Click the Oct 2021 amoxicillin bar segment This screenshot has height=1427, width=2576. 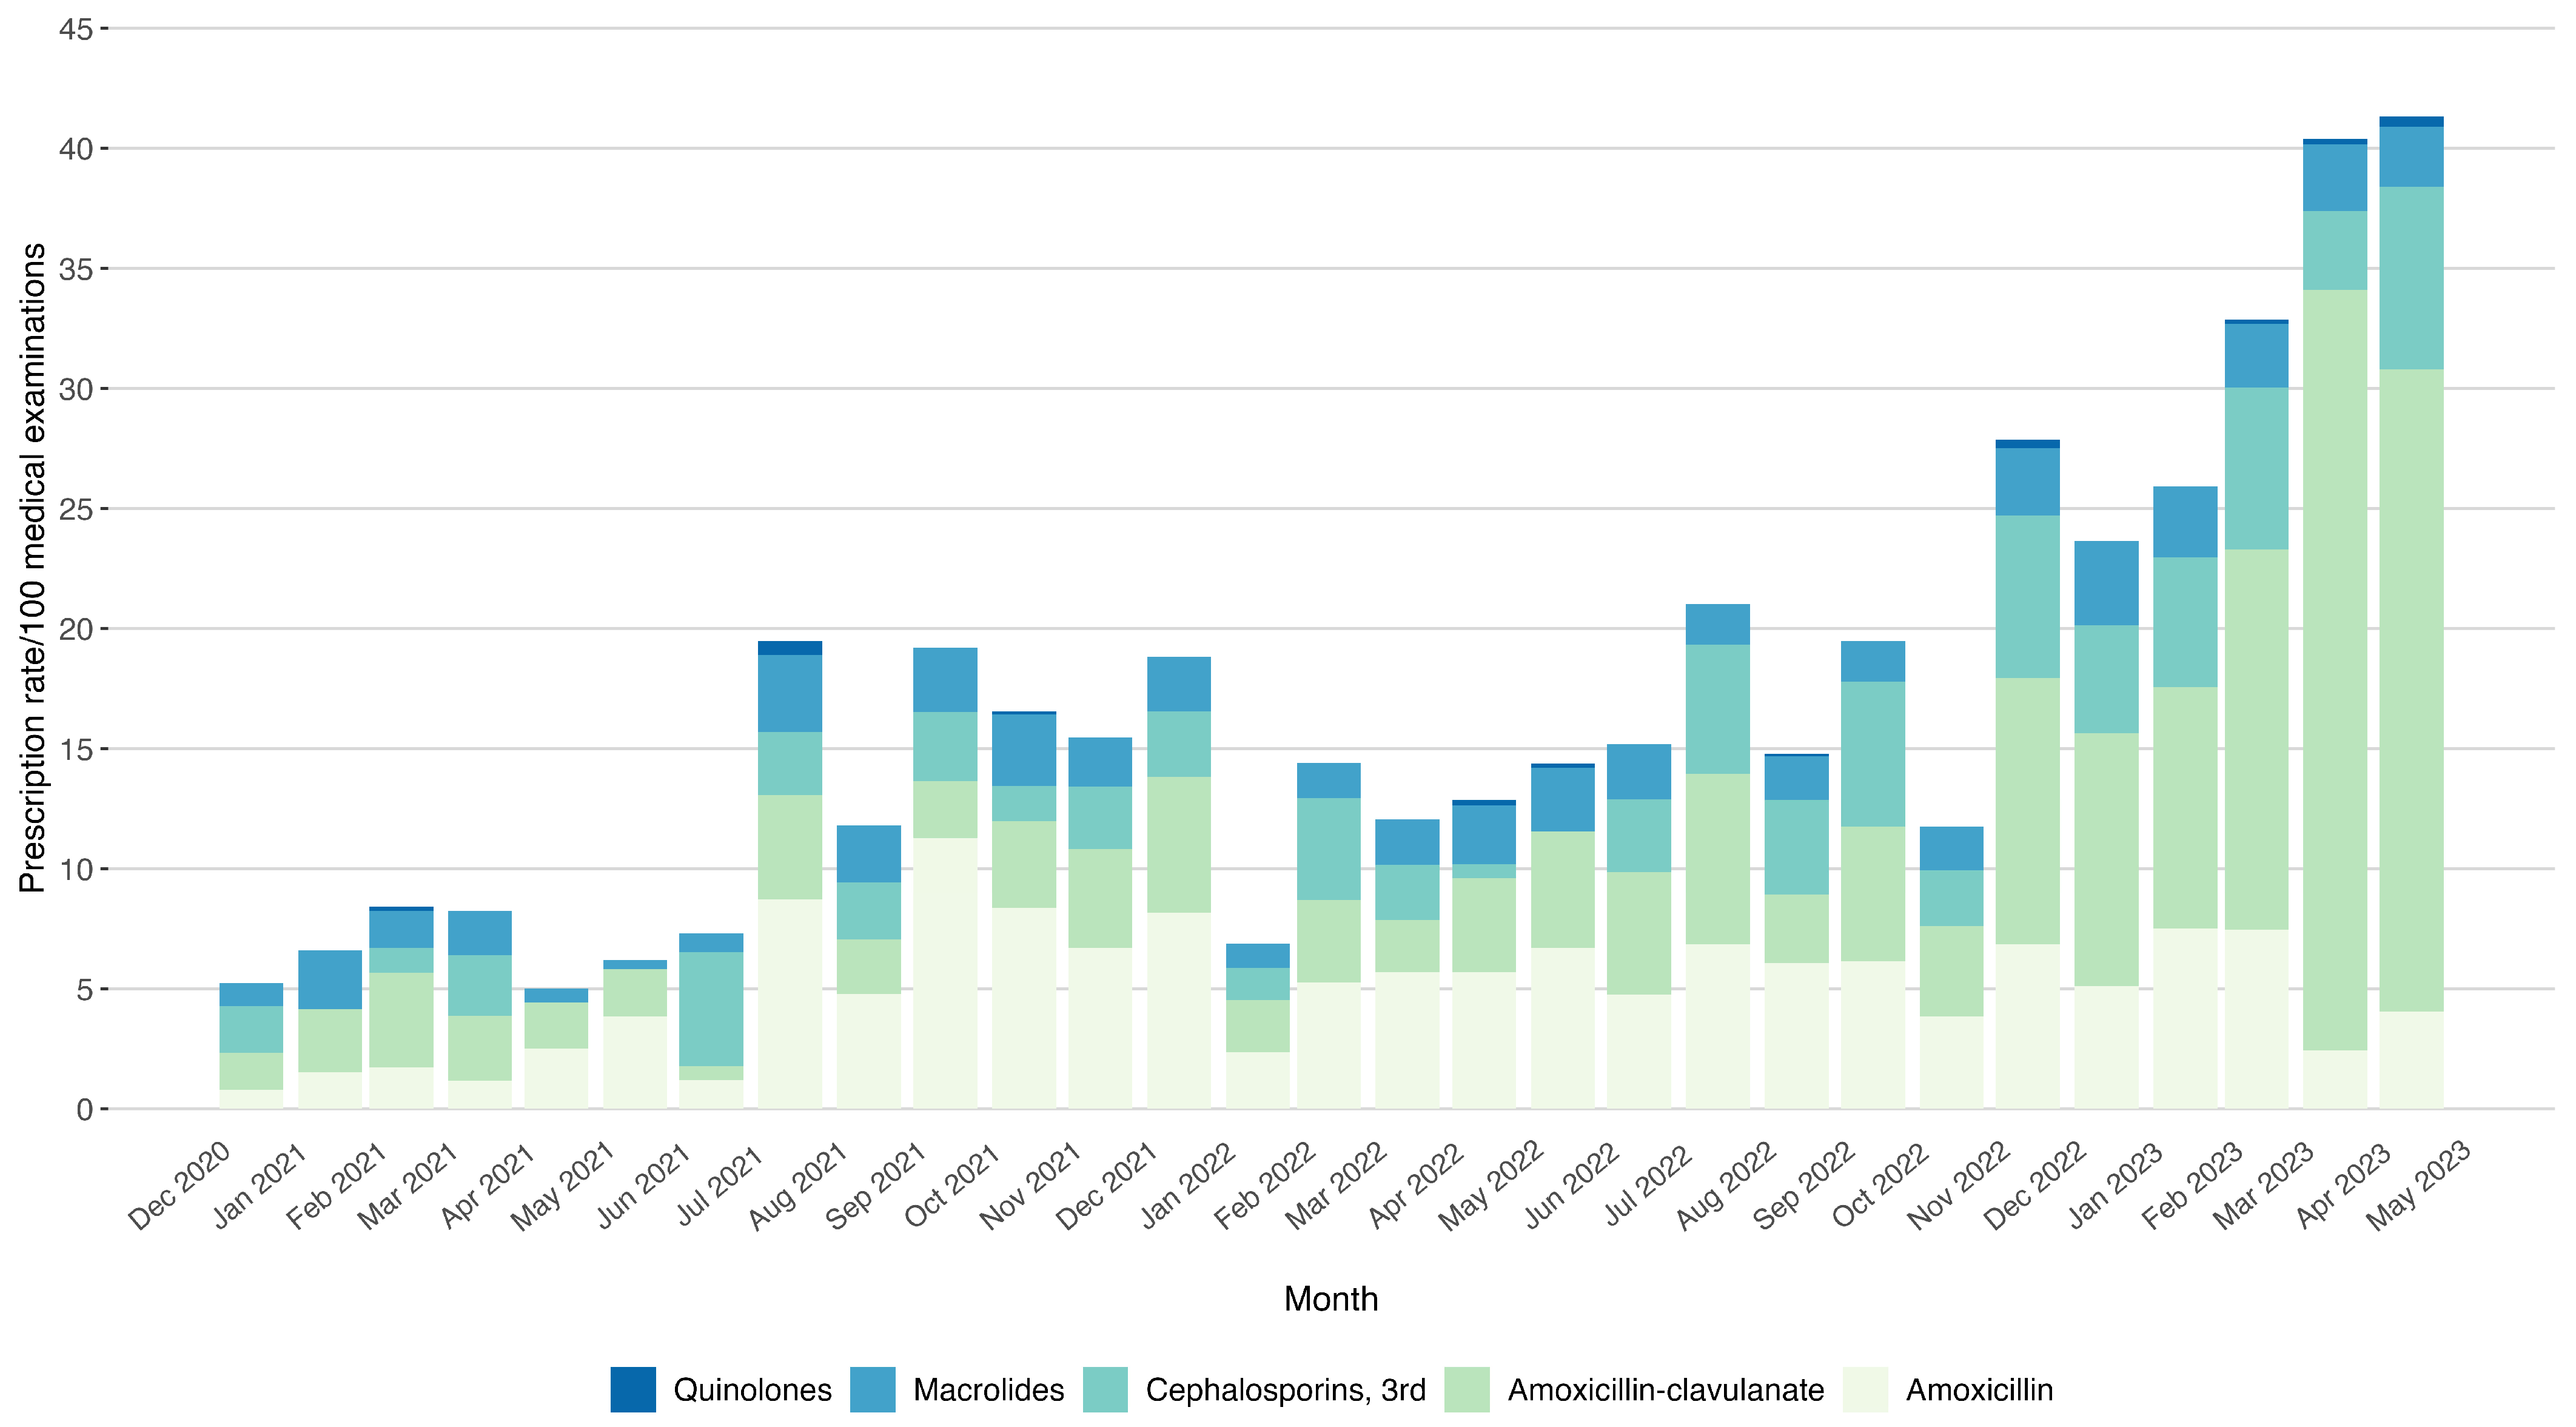coord(945,972)
